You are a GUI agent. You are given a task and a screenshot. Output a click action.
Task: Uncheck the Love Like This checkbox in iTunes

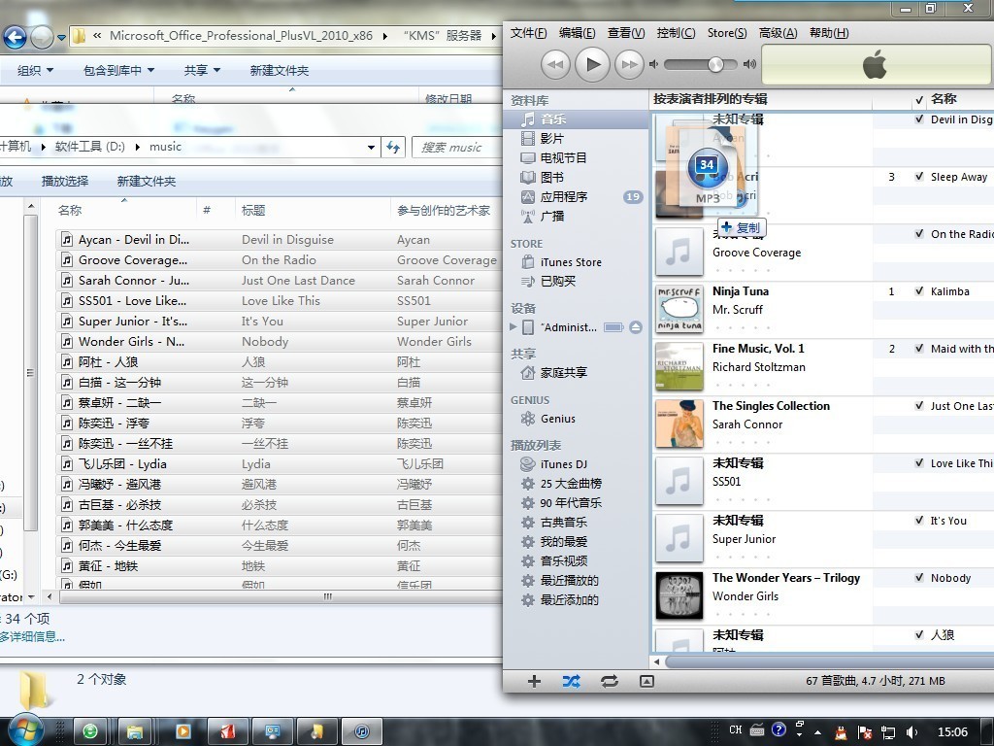tap(919, 463)
